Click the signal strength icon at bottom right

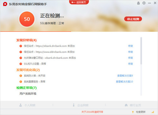[153, 112]
